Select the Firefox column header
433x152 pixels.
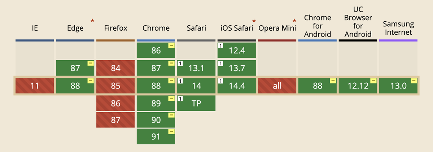(115, 28)
